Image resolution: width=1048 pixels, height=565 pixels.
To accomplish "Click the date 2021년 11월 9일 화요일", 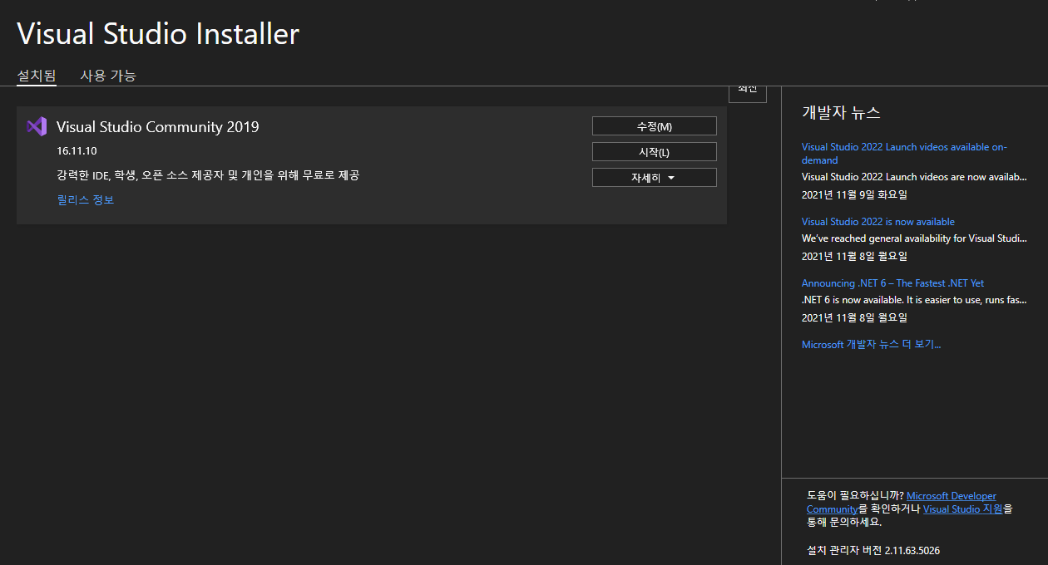I will tap(854, 195).
